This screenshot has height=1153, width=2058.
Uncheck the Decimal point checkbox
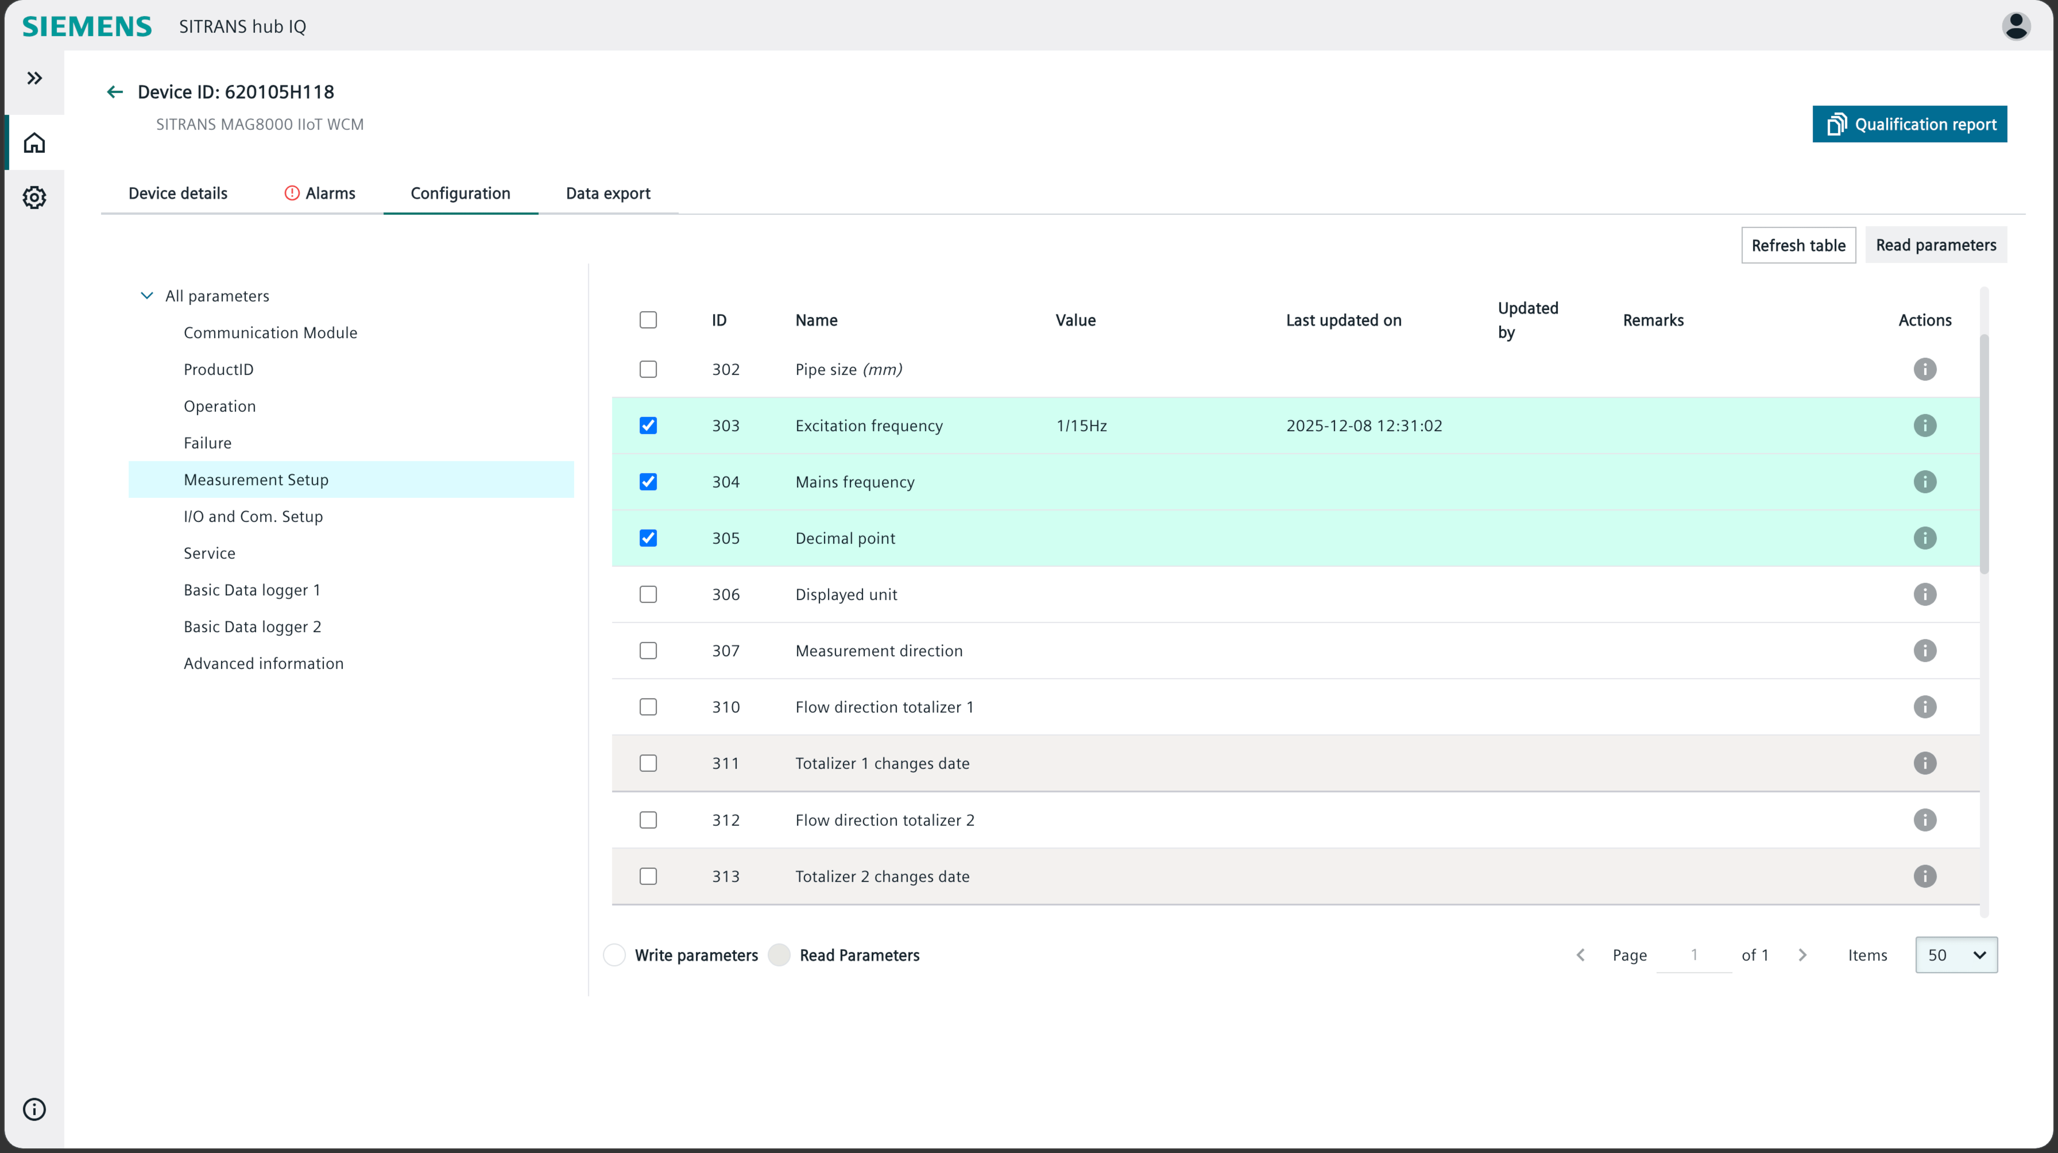click(648, 538)
